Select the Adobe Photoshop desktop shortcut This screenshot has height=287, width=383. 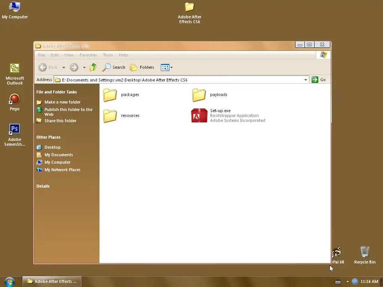(x=15, y=135)
